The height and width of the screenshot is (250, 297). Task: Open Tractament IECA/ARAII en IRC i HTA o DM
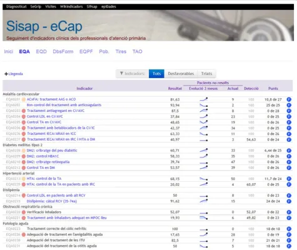tap(61, 139)
